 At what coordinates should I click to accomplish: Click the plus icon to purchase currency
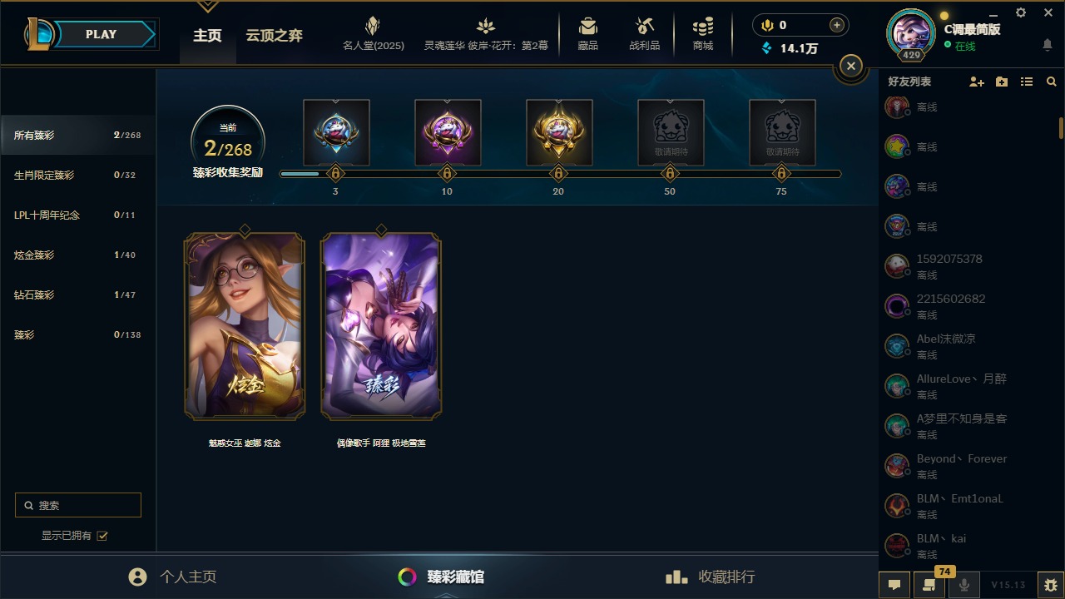coord(837,25)
